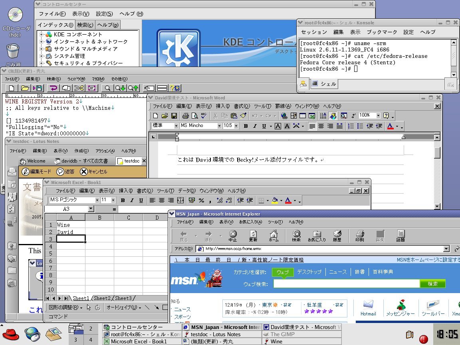Open Word font name MS Mincho dropdown
Viewport: 460px width, 345px height.
click(x=219, y=126)
